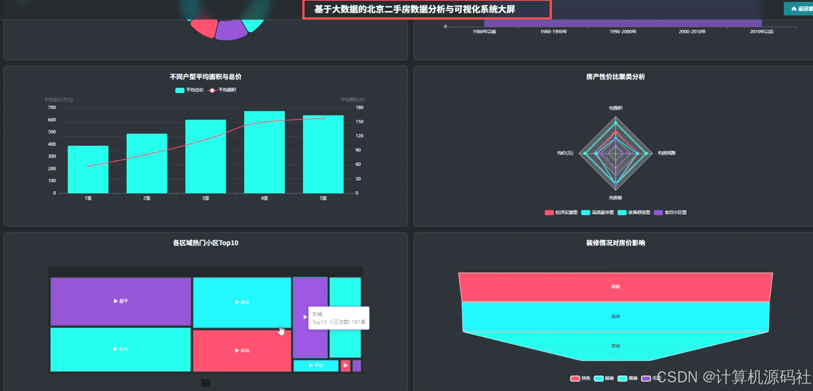Click the 均价(万) radar axis label
Viewport: 813px width, 391px height.
click(x=565, y=153)
